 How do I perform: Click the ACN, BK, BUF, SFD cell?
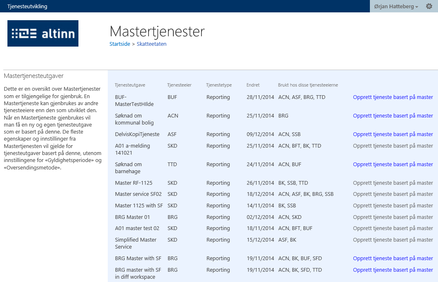coord(300,258)
